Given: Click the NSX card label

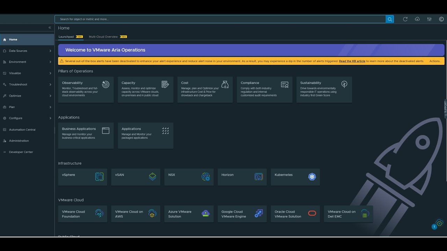Looking at the screenshot, I should pos(171,175).
